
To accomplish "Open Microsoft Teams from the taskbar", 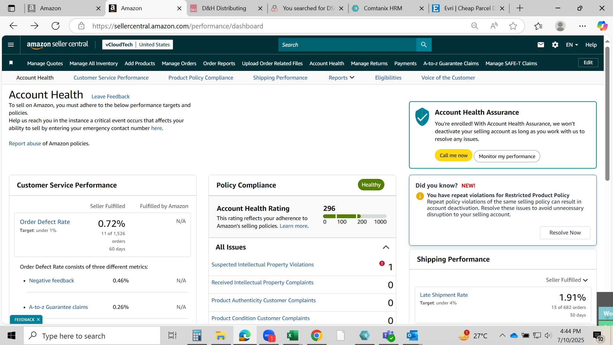I will [x=389, y=336].
